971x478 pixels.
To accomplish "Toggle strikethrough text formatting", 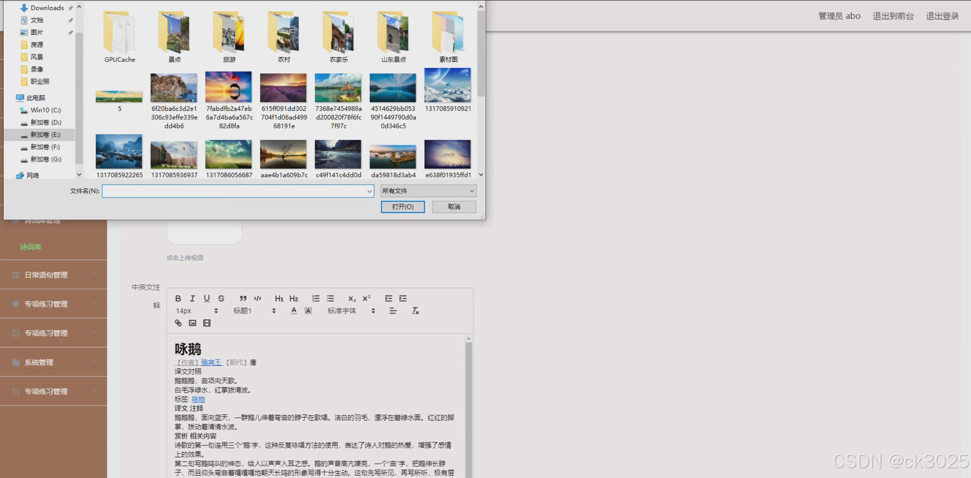I will click(x=221, y=298).
